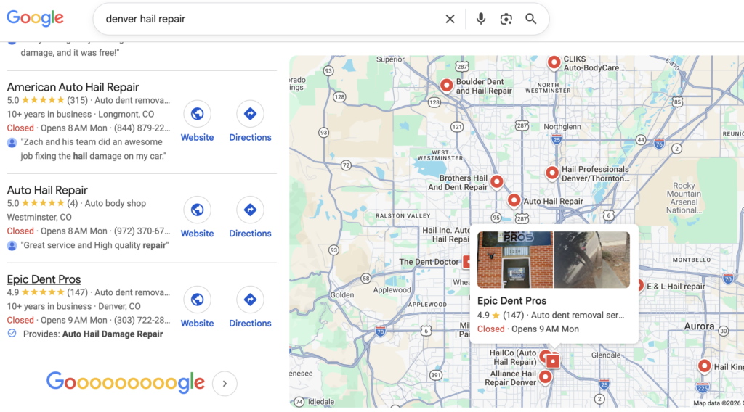Click inside the denver hail repair search field
The height and width of the screenshot is (412, 744).
270,19
